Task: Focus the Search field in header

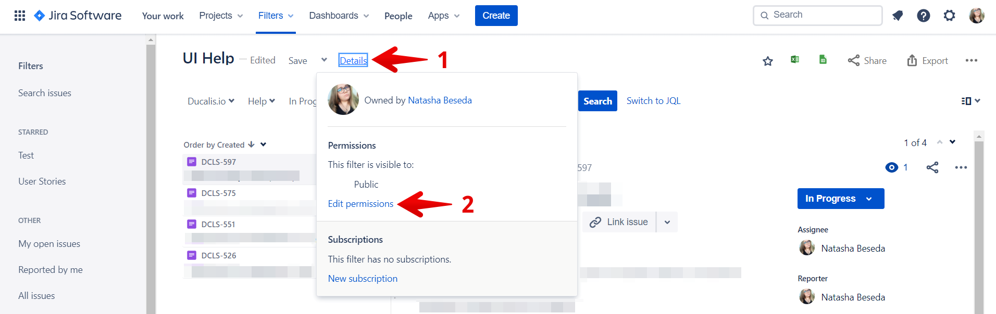Action: pos(818,16)
